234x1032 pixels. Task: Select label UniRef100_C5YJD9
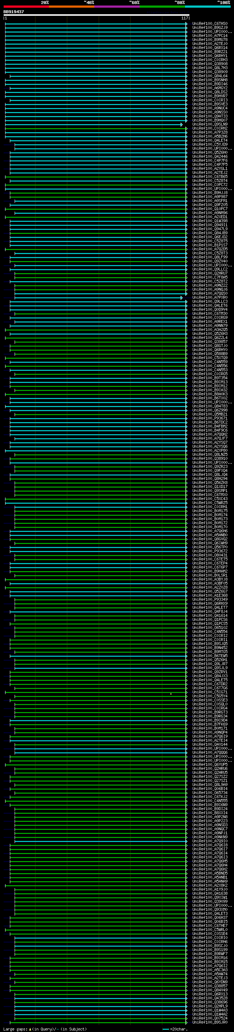click(210, 145)
